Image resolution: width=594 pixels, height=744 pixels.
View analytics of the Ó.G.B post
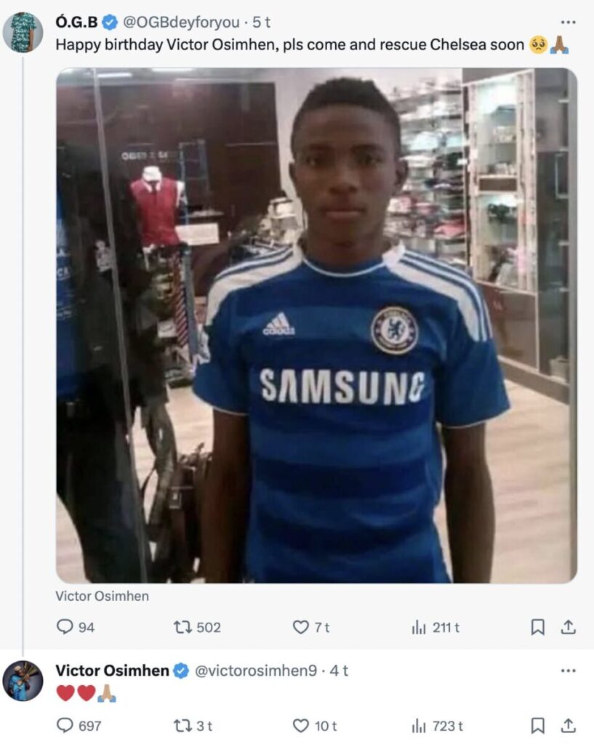click(x=419, y=627)
